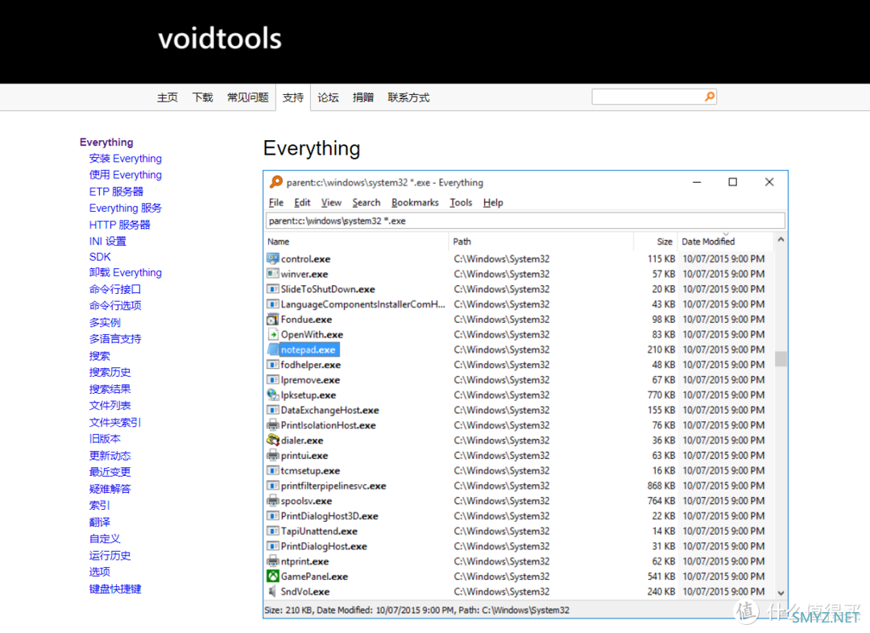
Task: Sort results by Size column header
Action: point(655,242)
